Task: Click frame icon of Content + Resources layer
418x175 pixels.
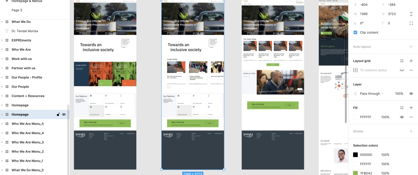Action: click(7, 96)
